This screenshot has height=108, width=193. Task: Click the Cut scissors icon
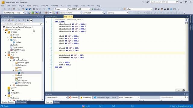point(34,9)
